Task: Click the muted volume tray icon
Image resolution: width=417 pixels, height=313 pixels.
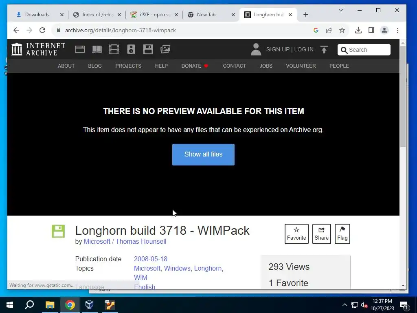Action: pyautogui.click(x=364, y=305)
